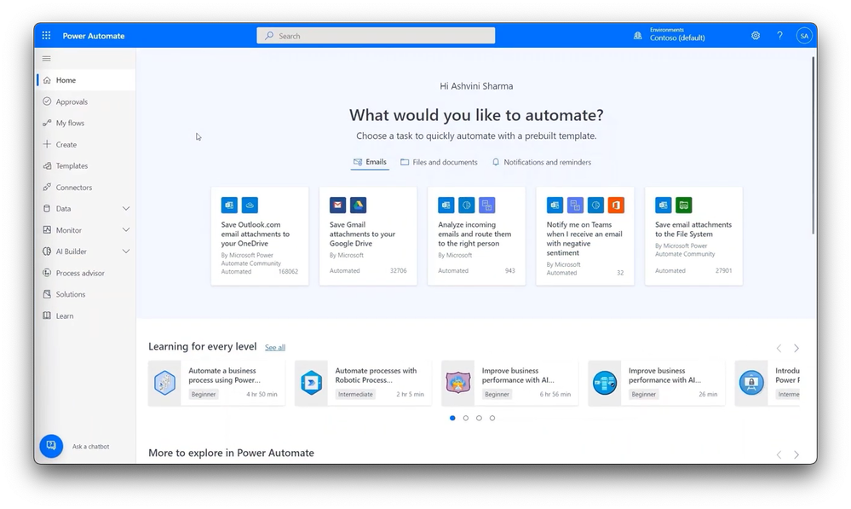Open My flows in the sidebar
851x509 pixels.
click(x=86, y=123)
